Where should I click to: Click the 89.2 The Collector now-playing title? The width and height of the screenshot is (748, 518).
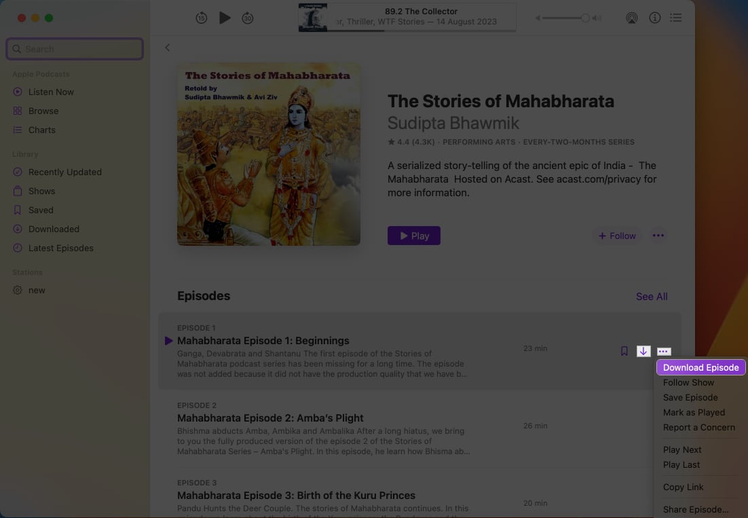[x=422, y=11]
